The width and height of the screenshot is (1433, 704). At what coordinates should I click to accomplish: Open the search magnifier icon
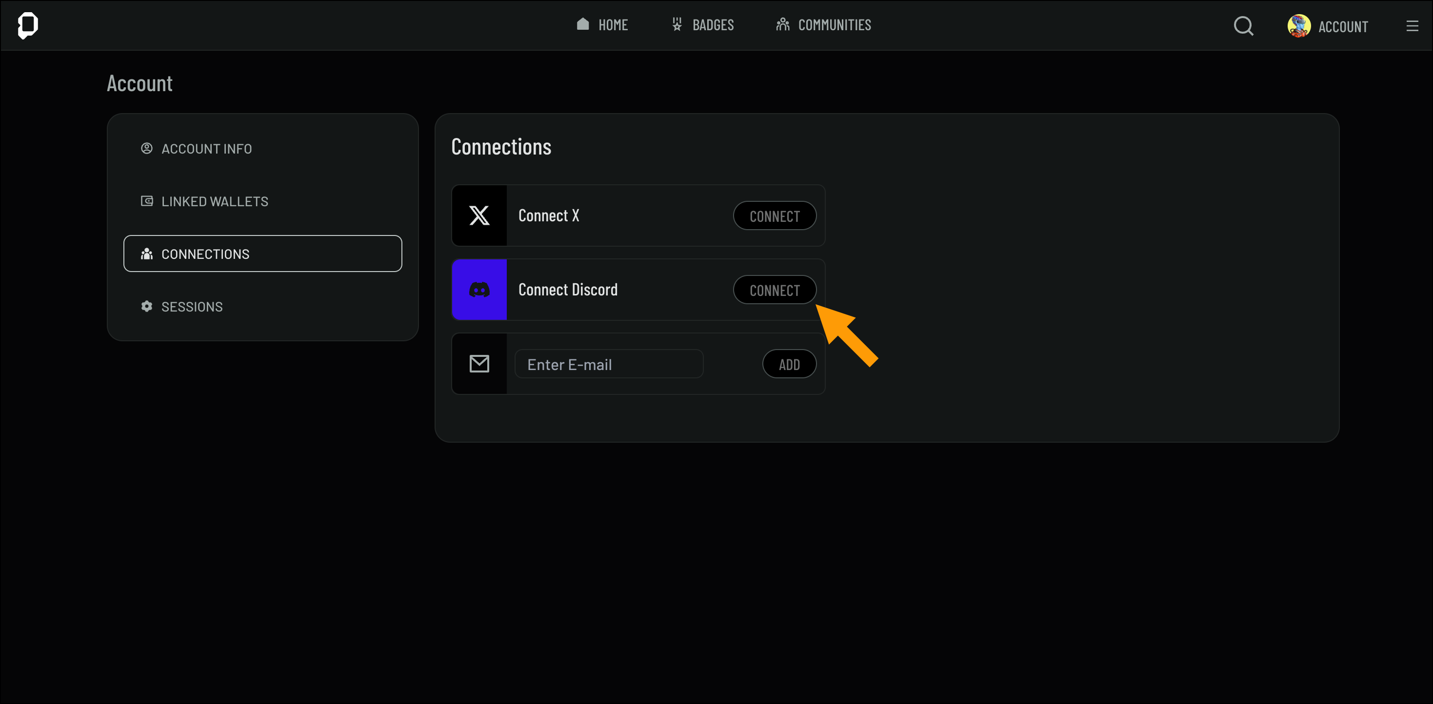(x=1243, y=25)
